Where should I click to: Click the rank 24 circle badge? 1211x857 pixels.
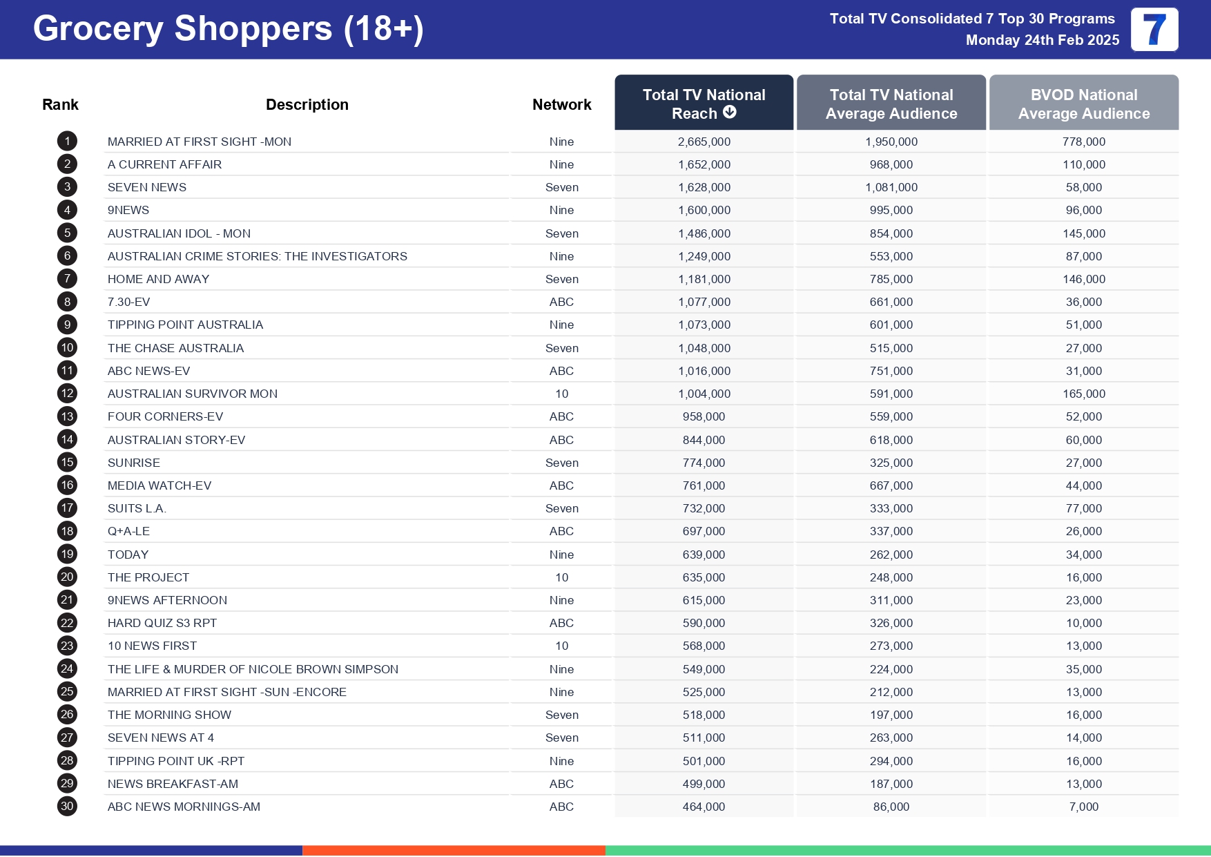[x=67, y=669]
